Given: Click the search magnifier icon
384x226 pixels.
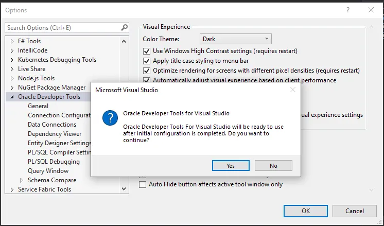Looking at the screenshot, I should click(125, 27).
